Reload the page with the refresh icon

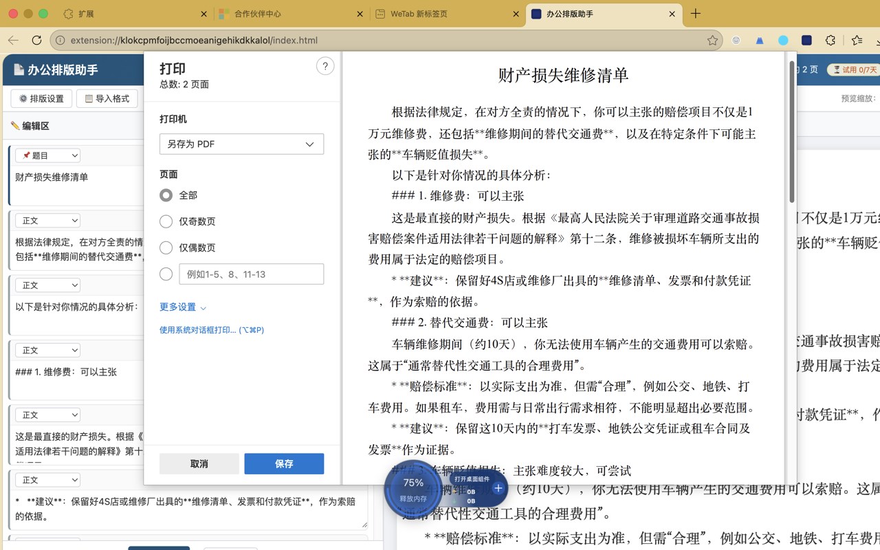pos(37,41)
